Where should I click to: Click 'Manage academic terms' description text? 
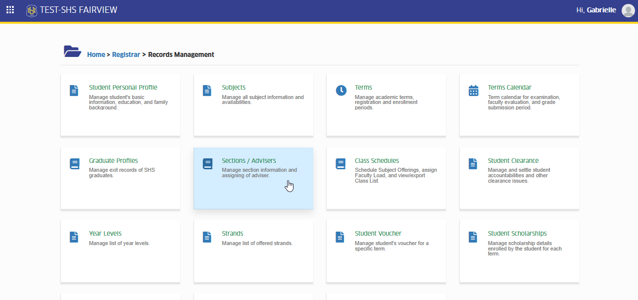pos(386,102)
